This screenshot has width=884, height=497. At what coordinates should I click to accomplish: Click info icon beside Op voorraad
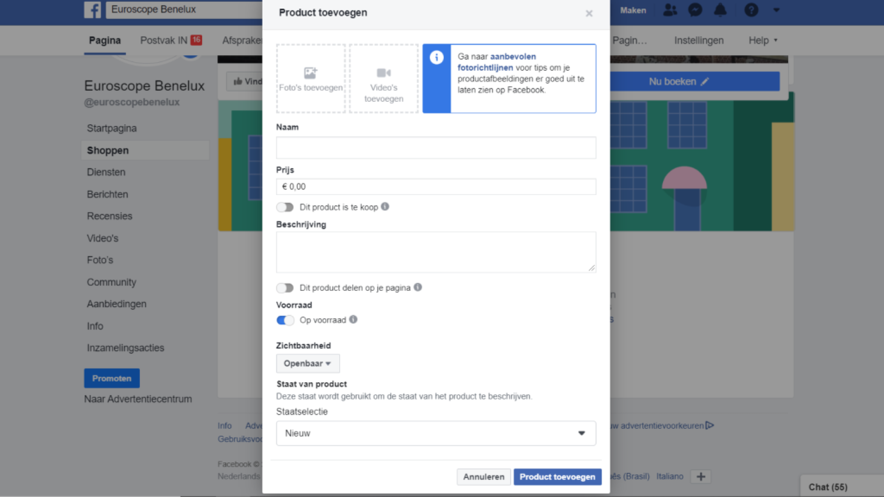353,319
